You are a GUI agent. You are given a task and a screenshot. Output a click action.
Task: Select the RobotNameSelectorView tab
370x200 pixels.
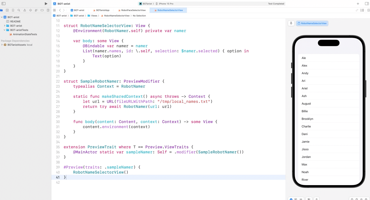coord(168,10)
